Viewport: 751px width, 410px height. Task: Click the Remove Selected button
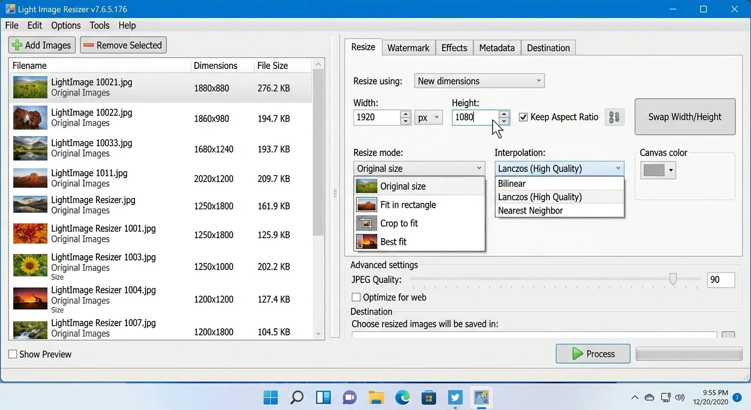[x=123, y=45]
